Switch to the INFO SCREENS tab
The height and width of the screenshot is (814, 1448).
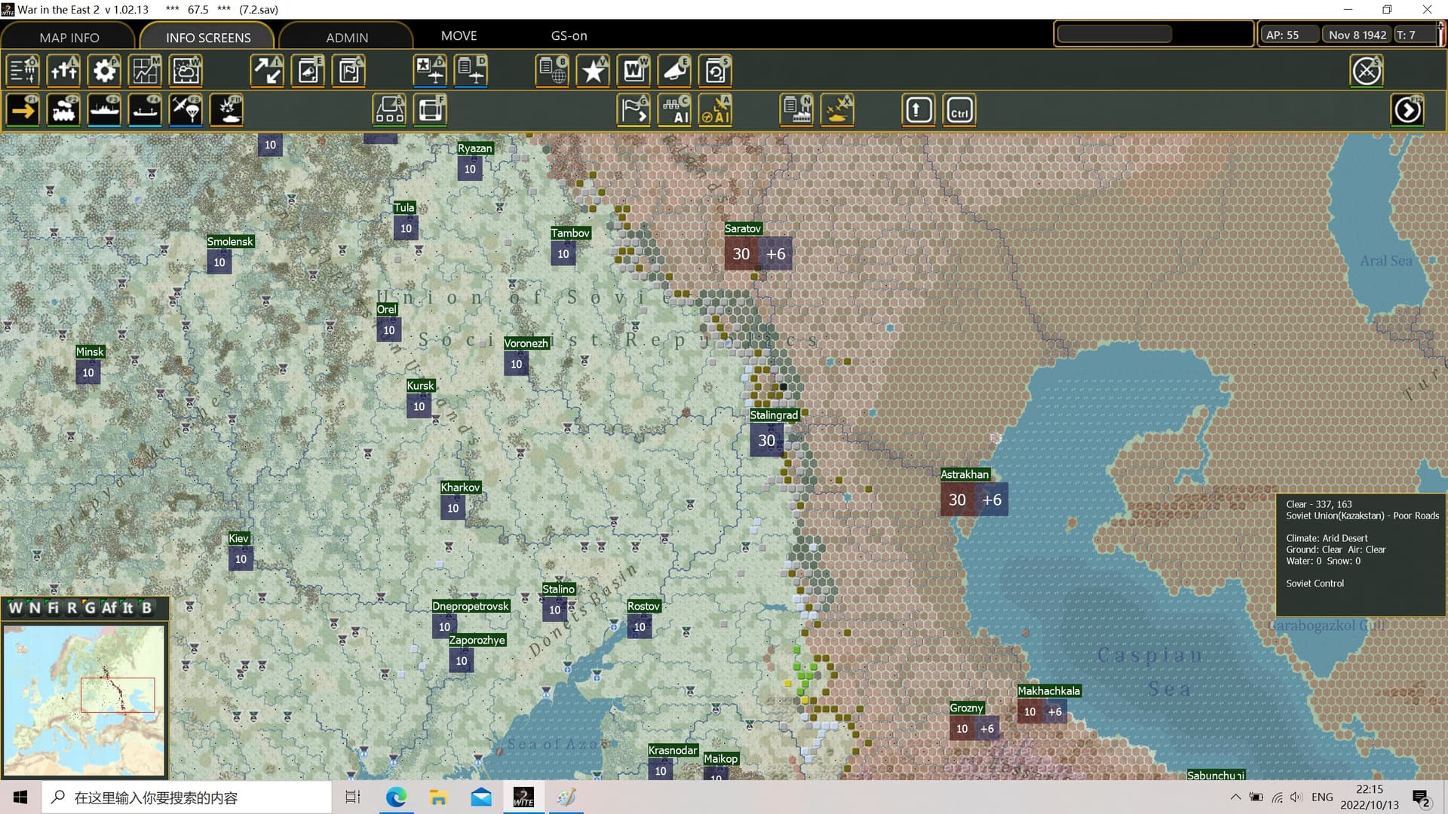208,37
